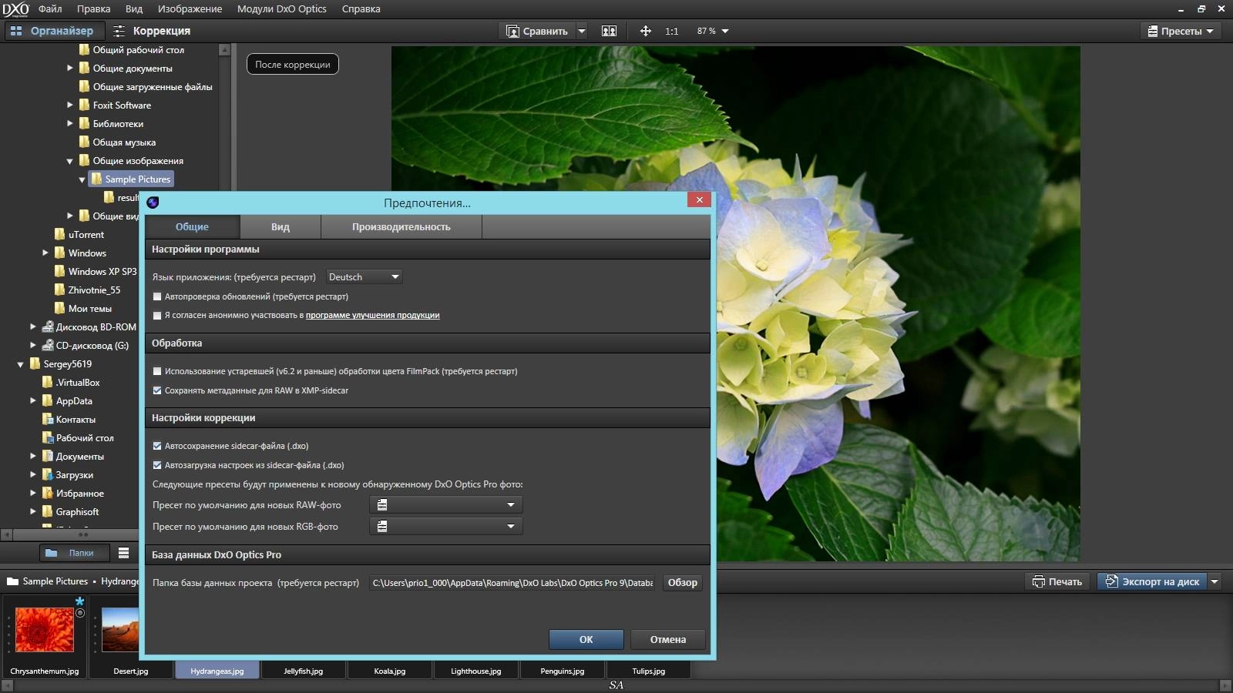Select Jellyfish.jpg in filmstrip

tap(303, 671)
